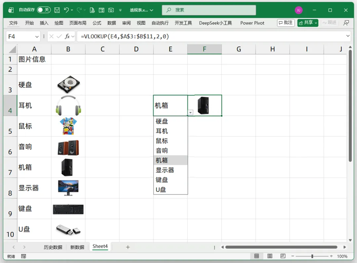Select Page Layout view icon in status bar
Screen dimensions: 357x263
tap(270, 256)
